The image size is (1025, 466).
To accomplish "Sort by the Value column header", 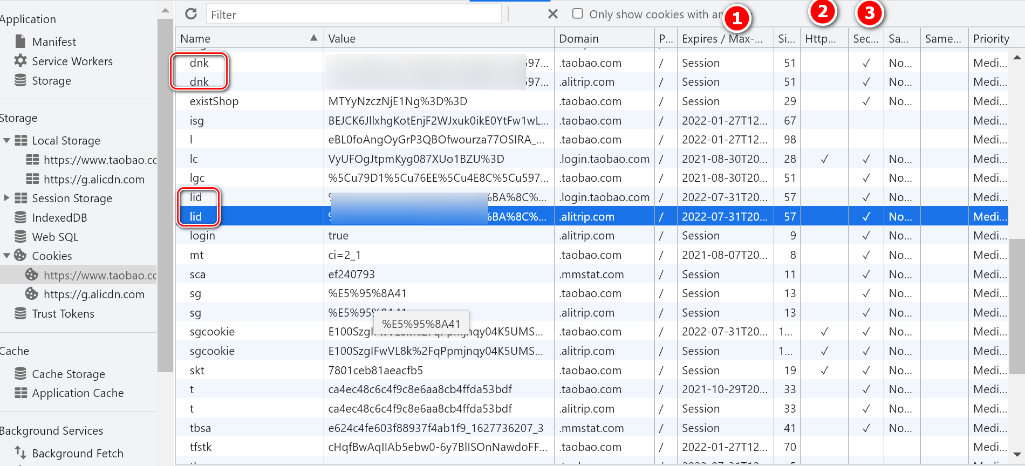I will pos(439,39).
